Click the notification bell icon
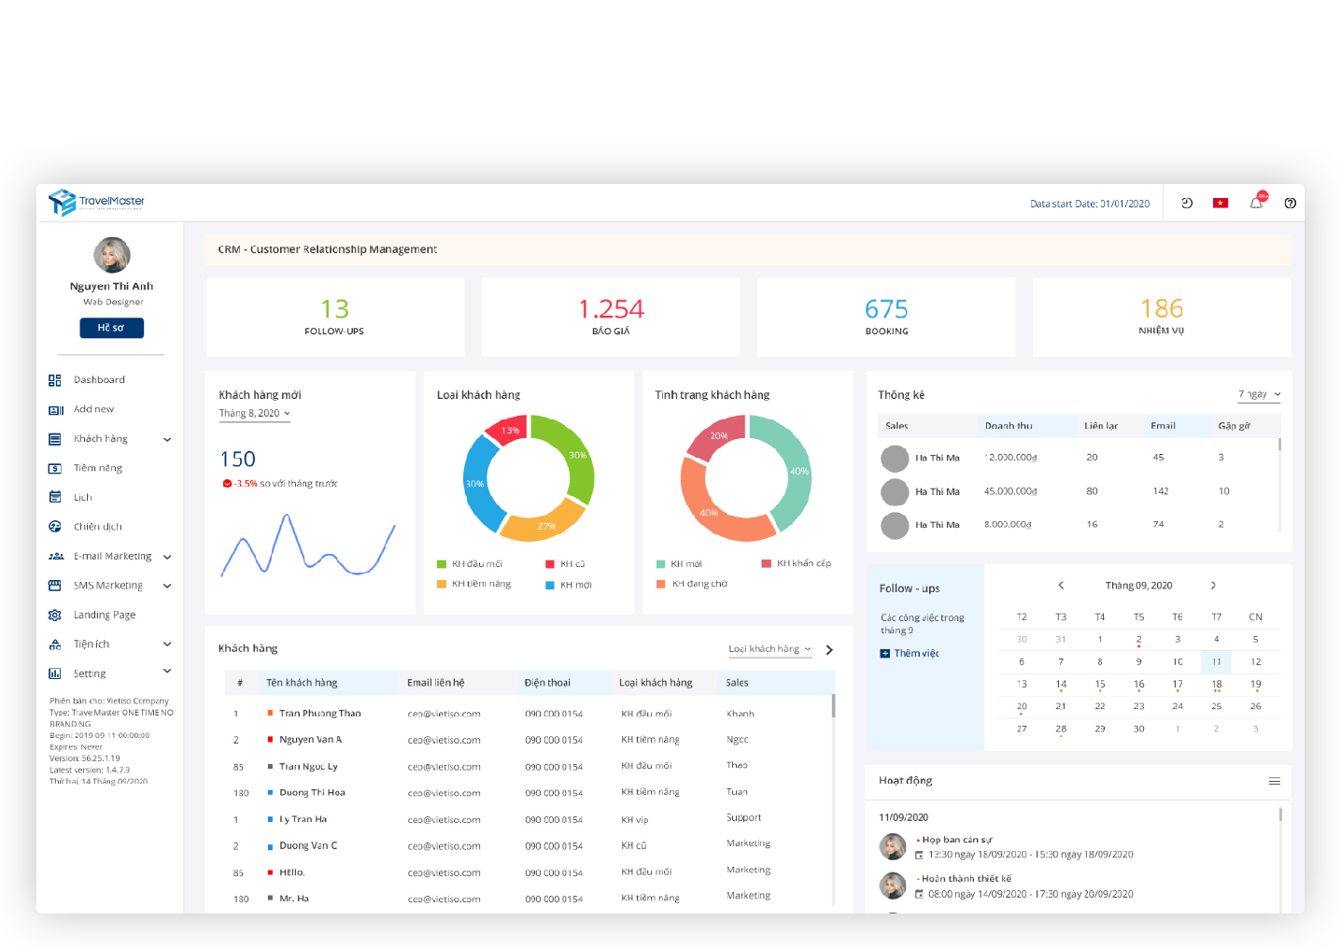This screenshot has width=1341, height=949. point(1256,203)
